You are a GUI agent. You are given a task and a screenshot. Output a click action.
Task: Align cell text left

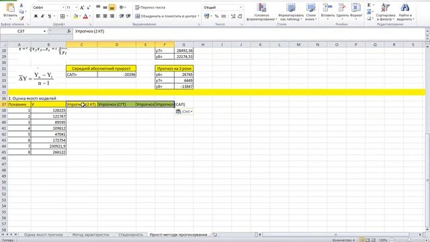pos(98,16)
